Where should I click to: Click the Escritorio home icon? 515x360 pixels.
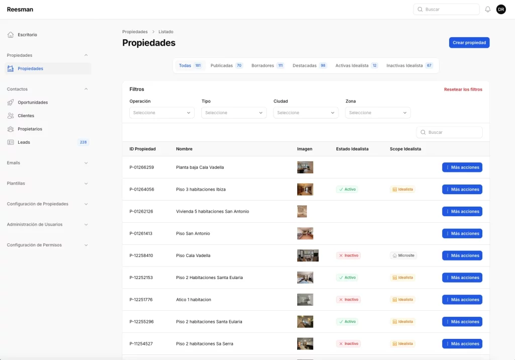11,35
